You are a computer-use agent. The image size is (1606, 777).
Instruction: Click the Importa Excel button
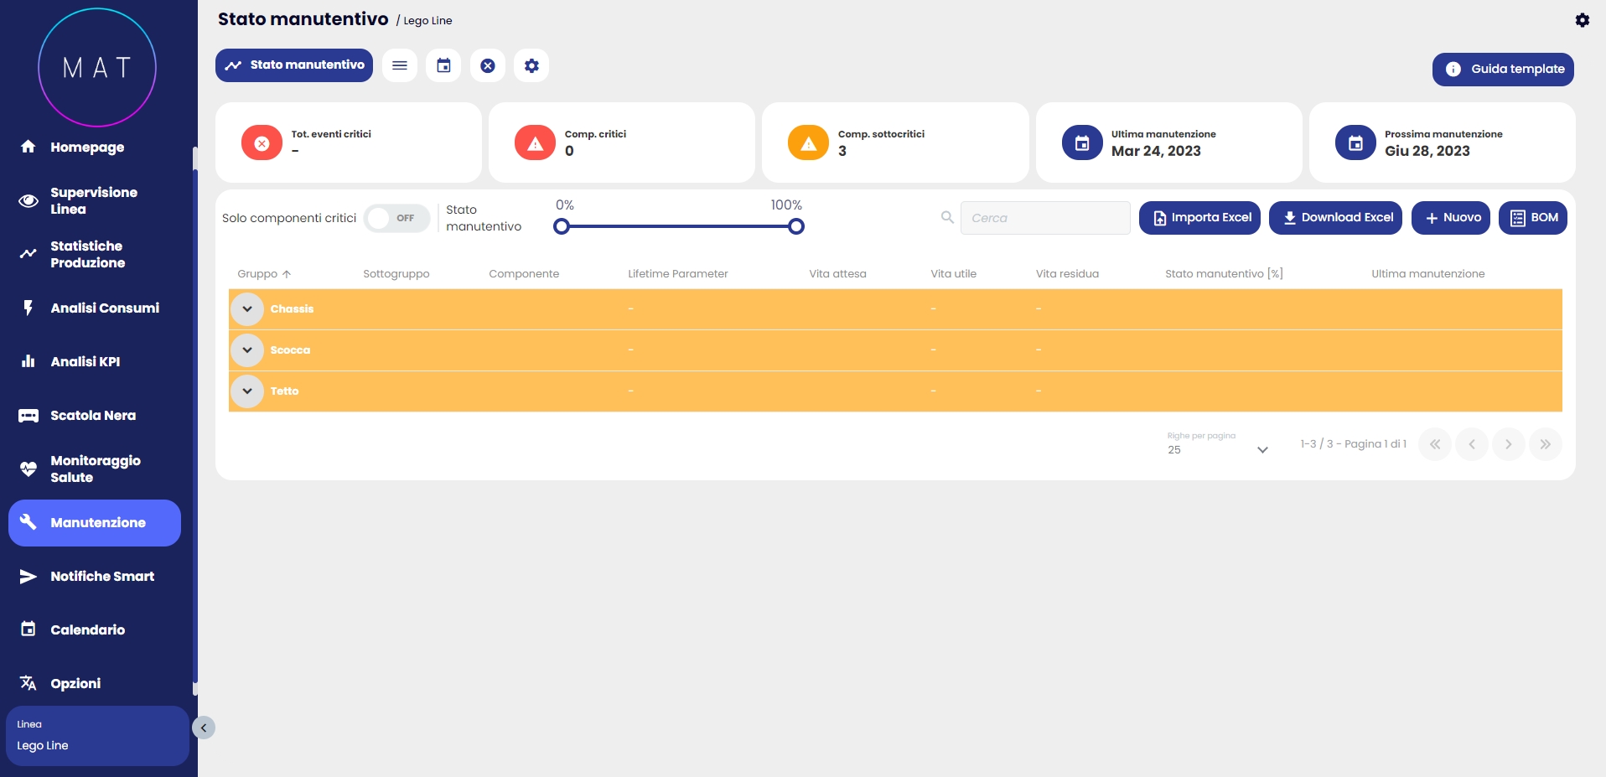[1199, 218]
